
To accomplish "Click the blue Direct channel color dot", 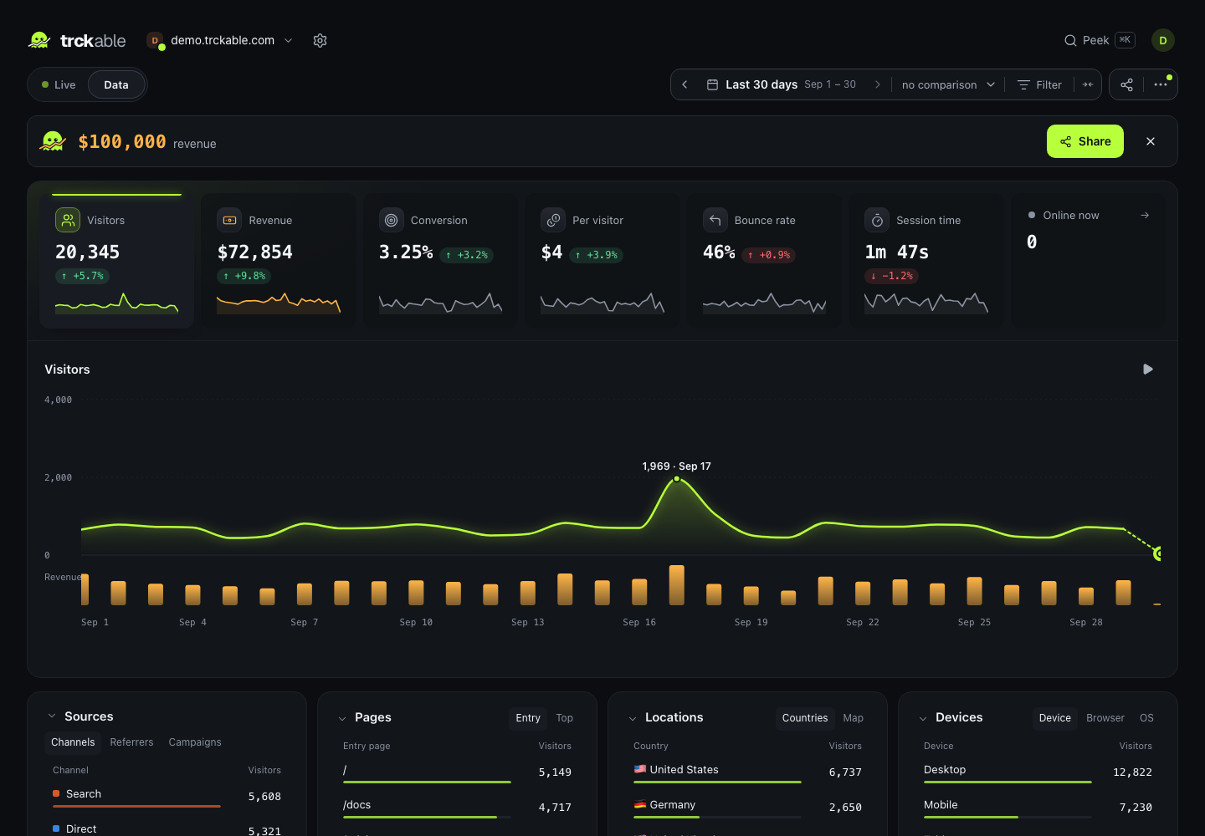I will point(56,828).
